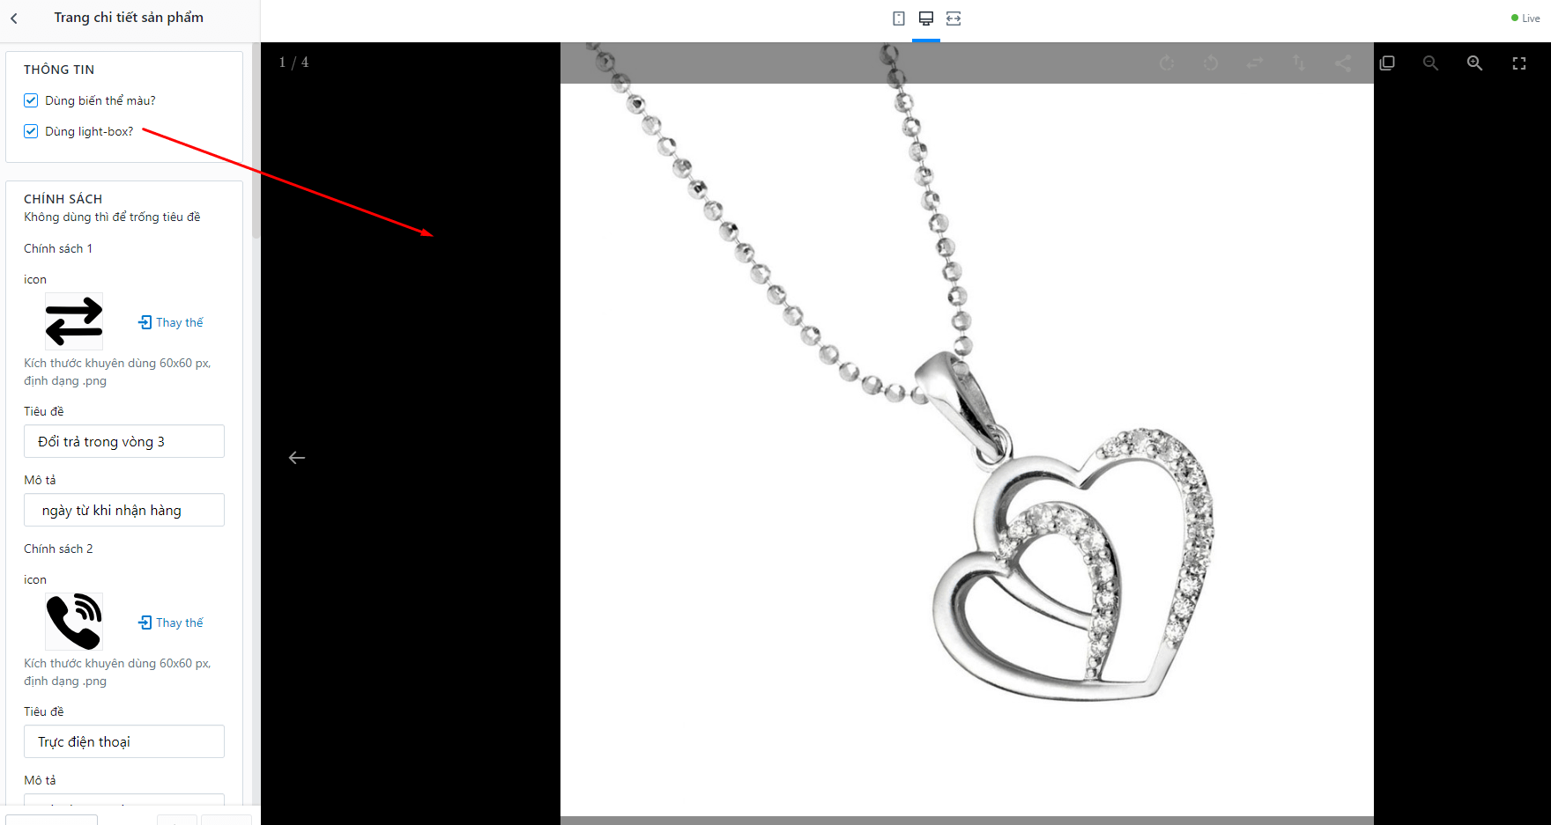Flip image vertically in lightbox
The image size is (1551, 825).
click(1299, 63)
